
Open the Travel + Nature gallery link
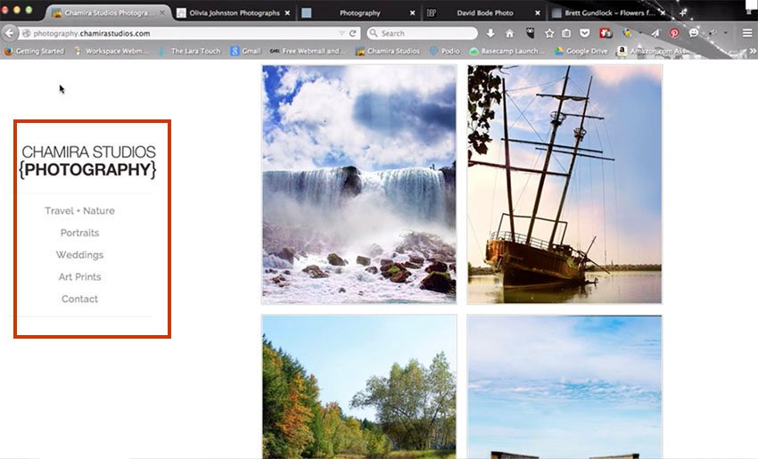pos(79,211)
